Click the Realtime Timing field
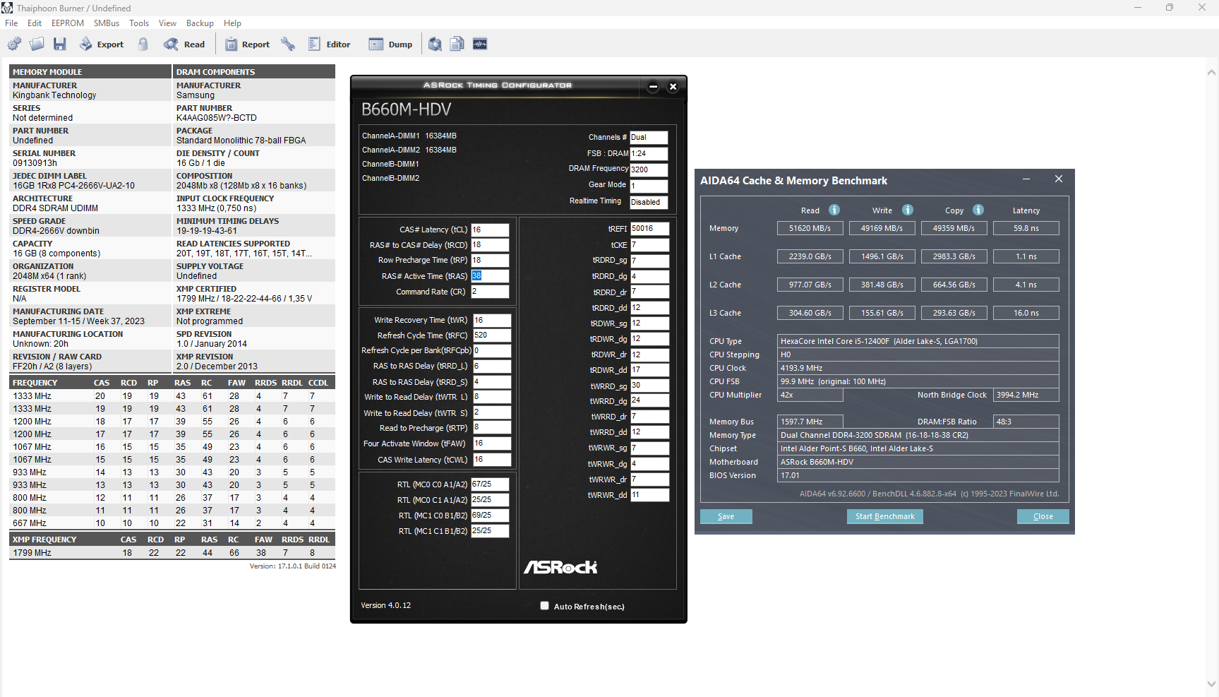Image resolution: width=1219 pixels, height=697 pixels. point(649,203)
